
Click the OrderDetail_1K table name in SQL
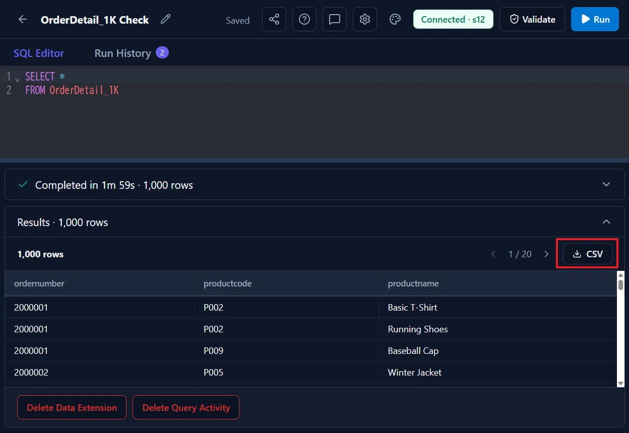[84, 90]
